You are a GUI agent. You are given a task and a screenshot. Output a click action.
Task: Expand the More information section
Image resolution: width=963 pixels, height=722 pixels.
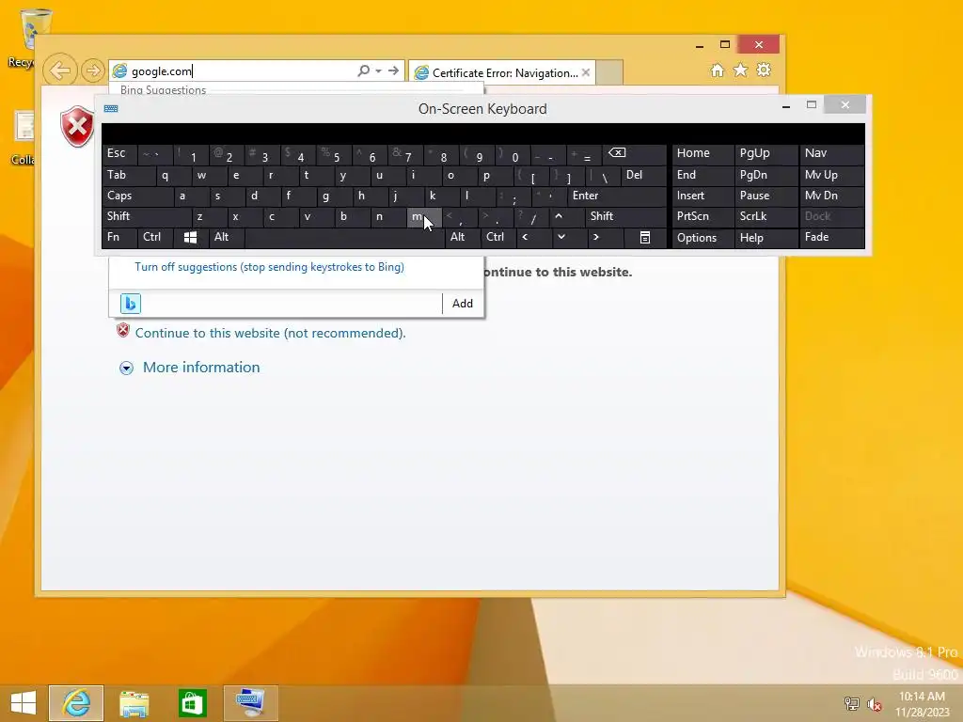click(190, 368)
